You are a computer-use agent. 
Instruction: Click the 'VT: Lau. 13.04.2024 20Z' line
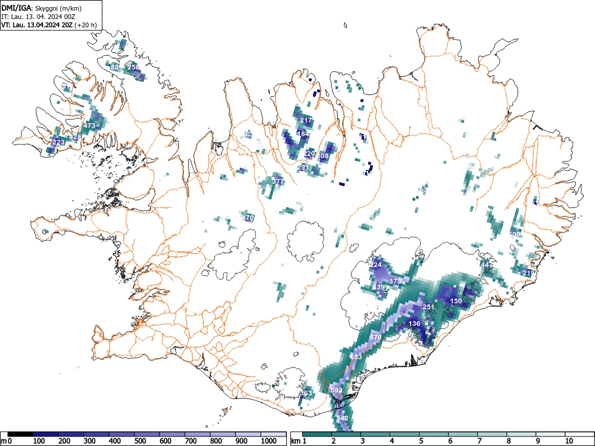pyautogui.click(x=37, y=26)
